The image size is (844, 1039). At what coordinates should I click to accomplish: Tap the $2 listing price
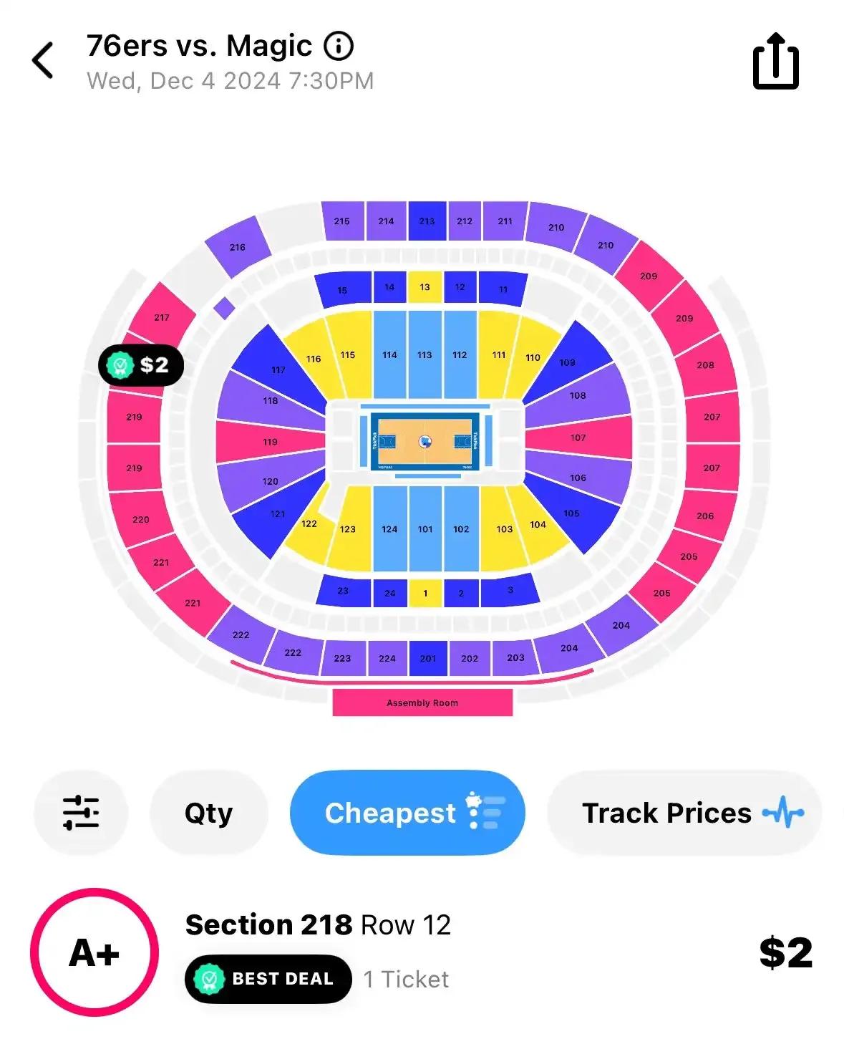(786, 953)
